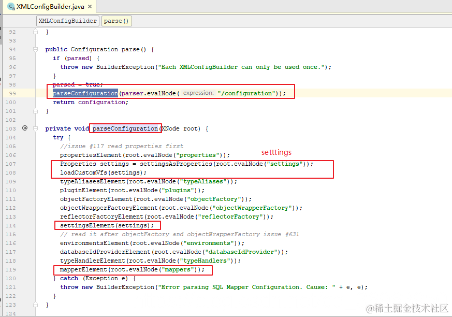452x317 pixels.
Task: Click the "/configuration" string literal
Action: [246, 93]
